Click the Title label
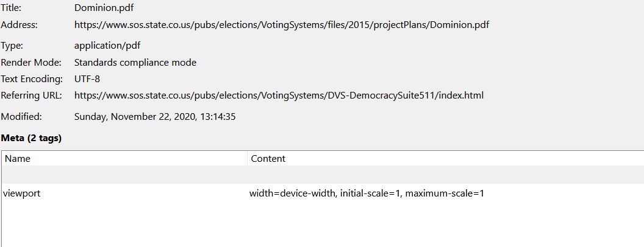Screen dimensions: 644x247 click(x=12, y=9)
